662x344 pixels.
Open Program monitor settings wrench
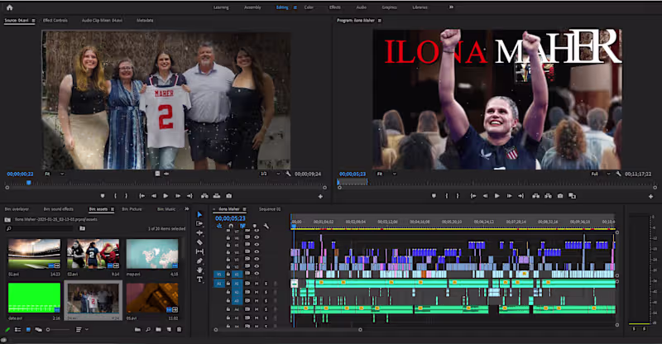tap(618, 174)
